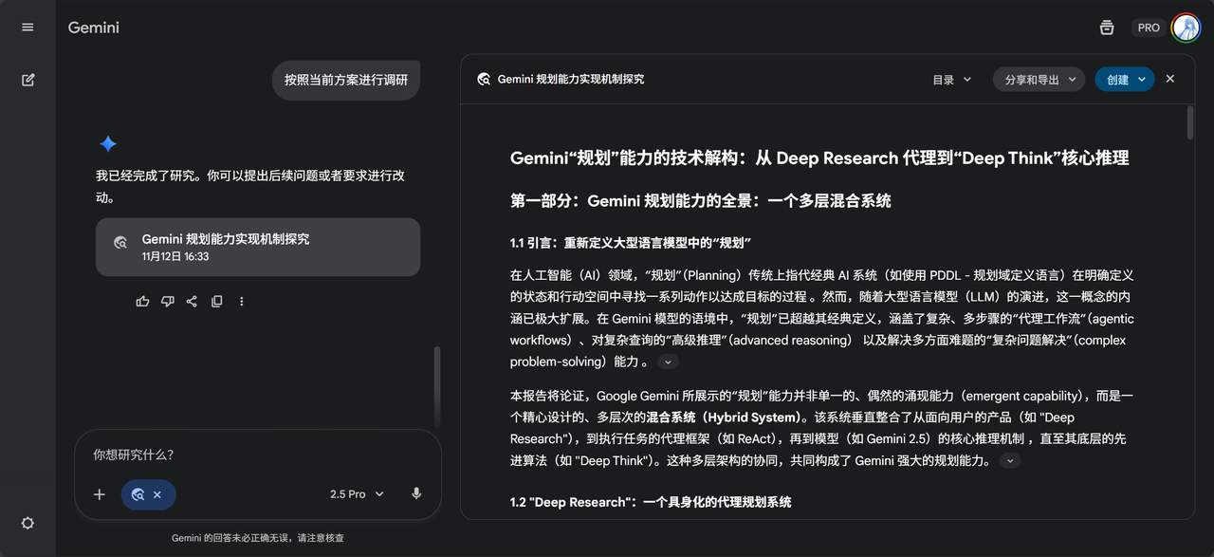Click the Gemini logo text

click(x=94, y=28)
